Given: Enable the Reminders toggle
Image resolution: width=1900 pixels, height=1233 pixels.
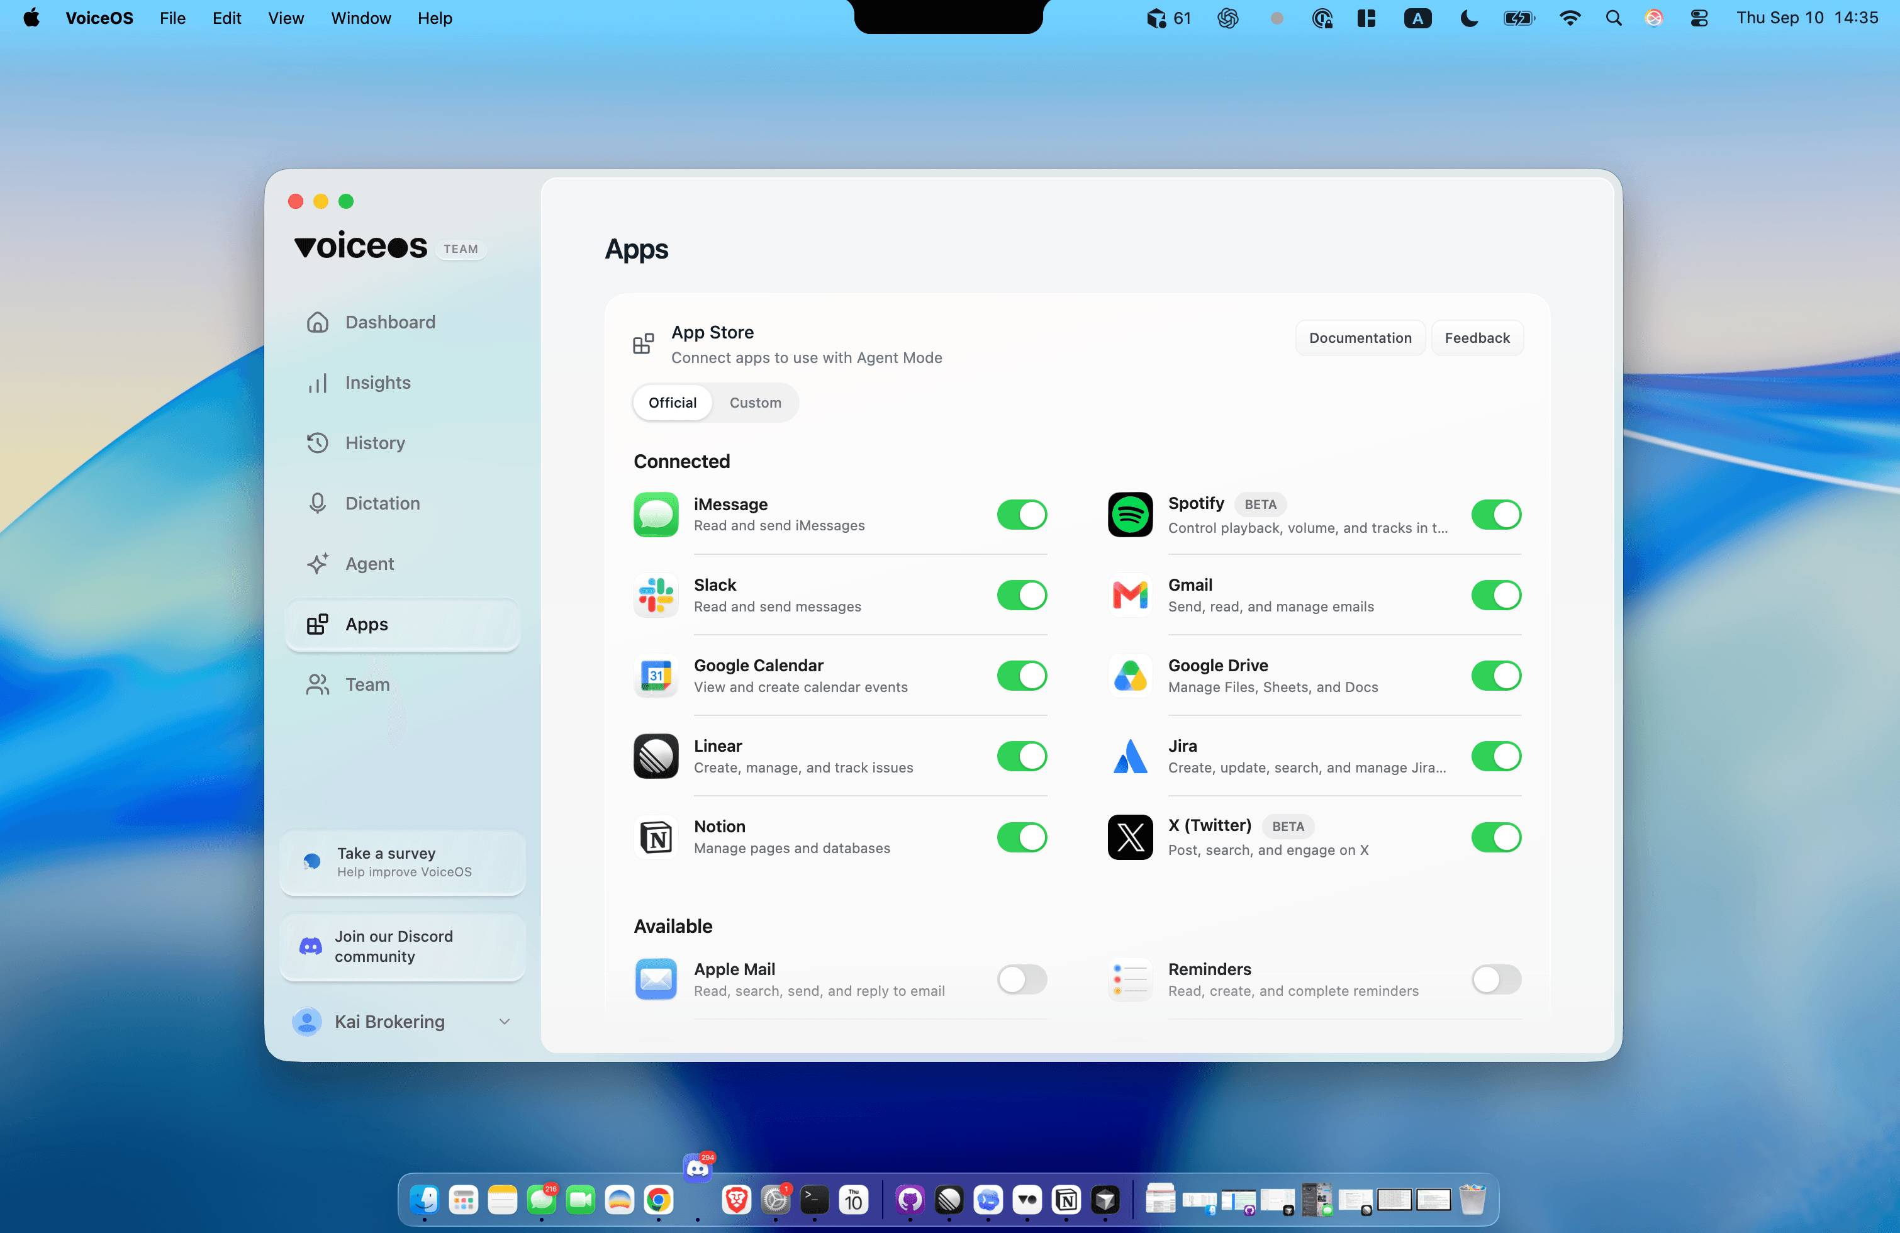Looking at the screenshot, I should tap(1496, 979).
